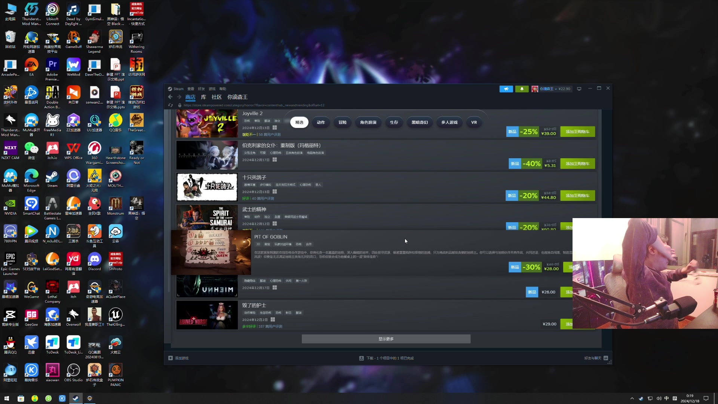Open the PUMPKIN PANIC desktop icon
The height and width of the screenshot is (404, 718).
click(x=116, y=375)
